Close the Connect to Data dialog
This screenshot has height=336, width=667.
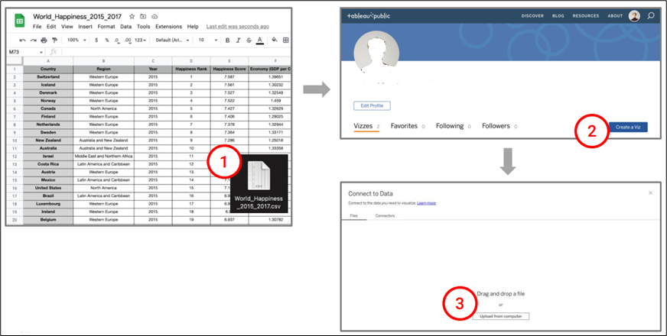[x=650, y=193]
